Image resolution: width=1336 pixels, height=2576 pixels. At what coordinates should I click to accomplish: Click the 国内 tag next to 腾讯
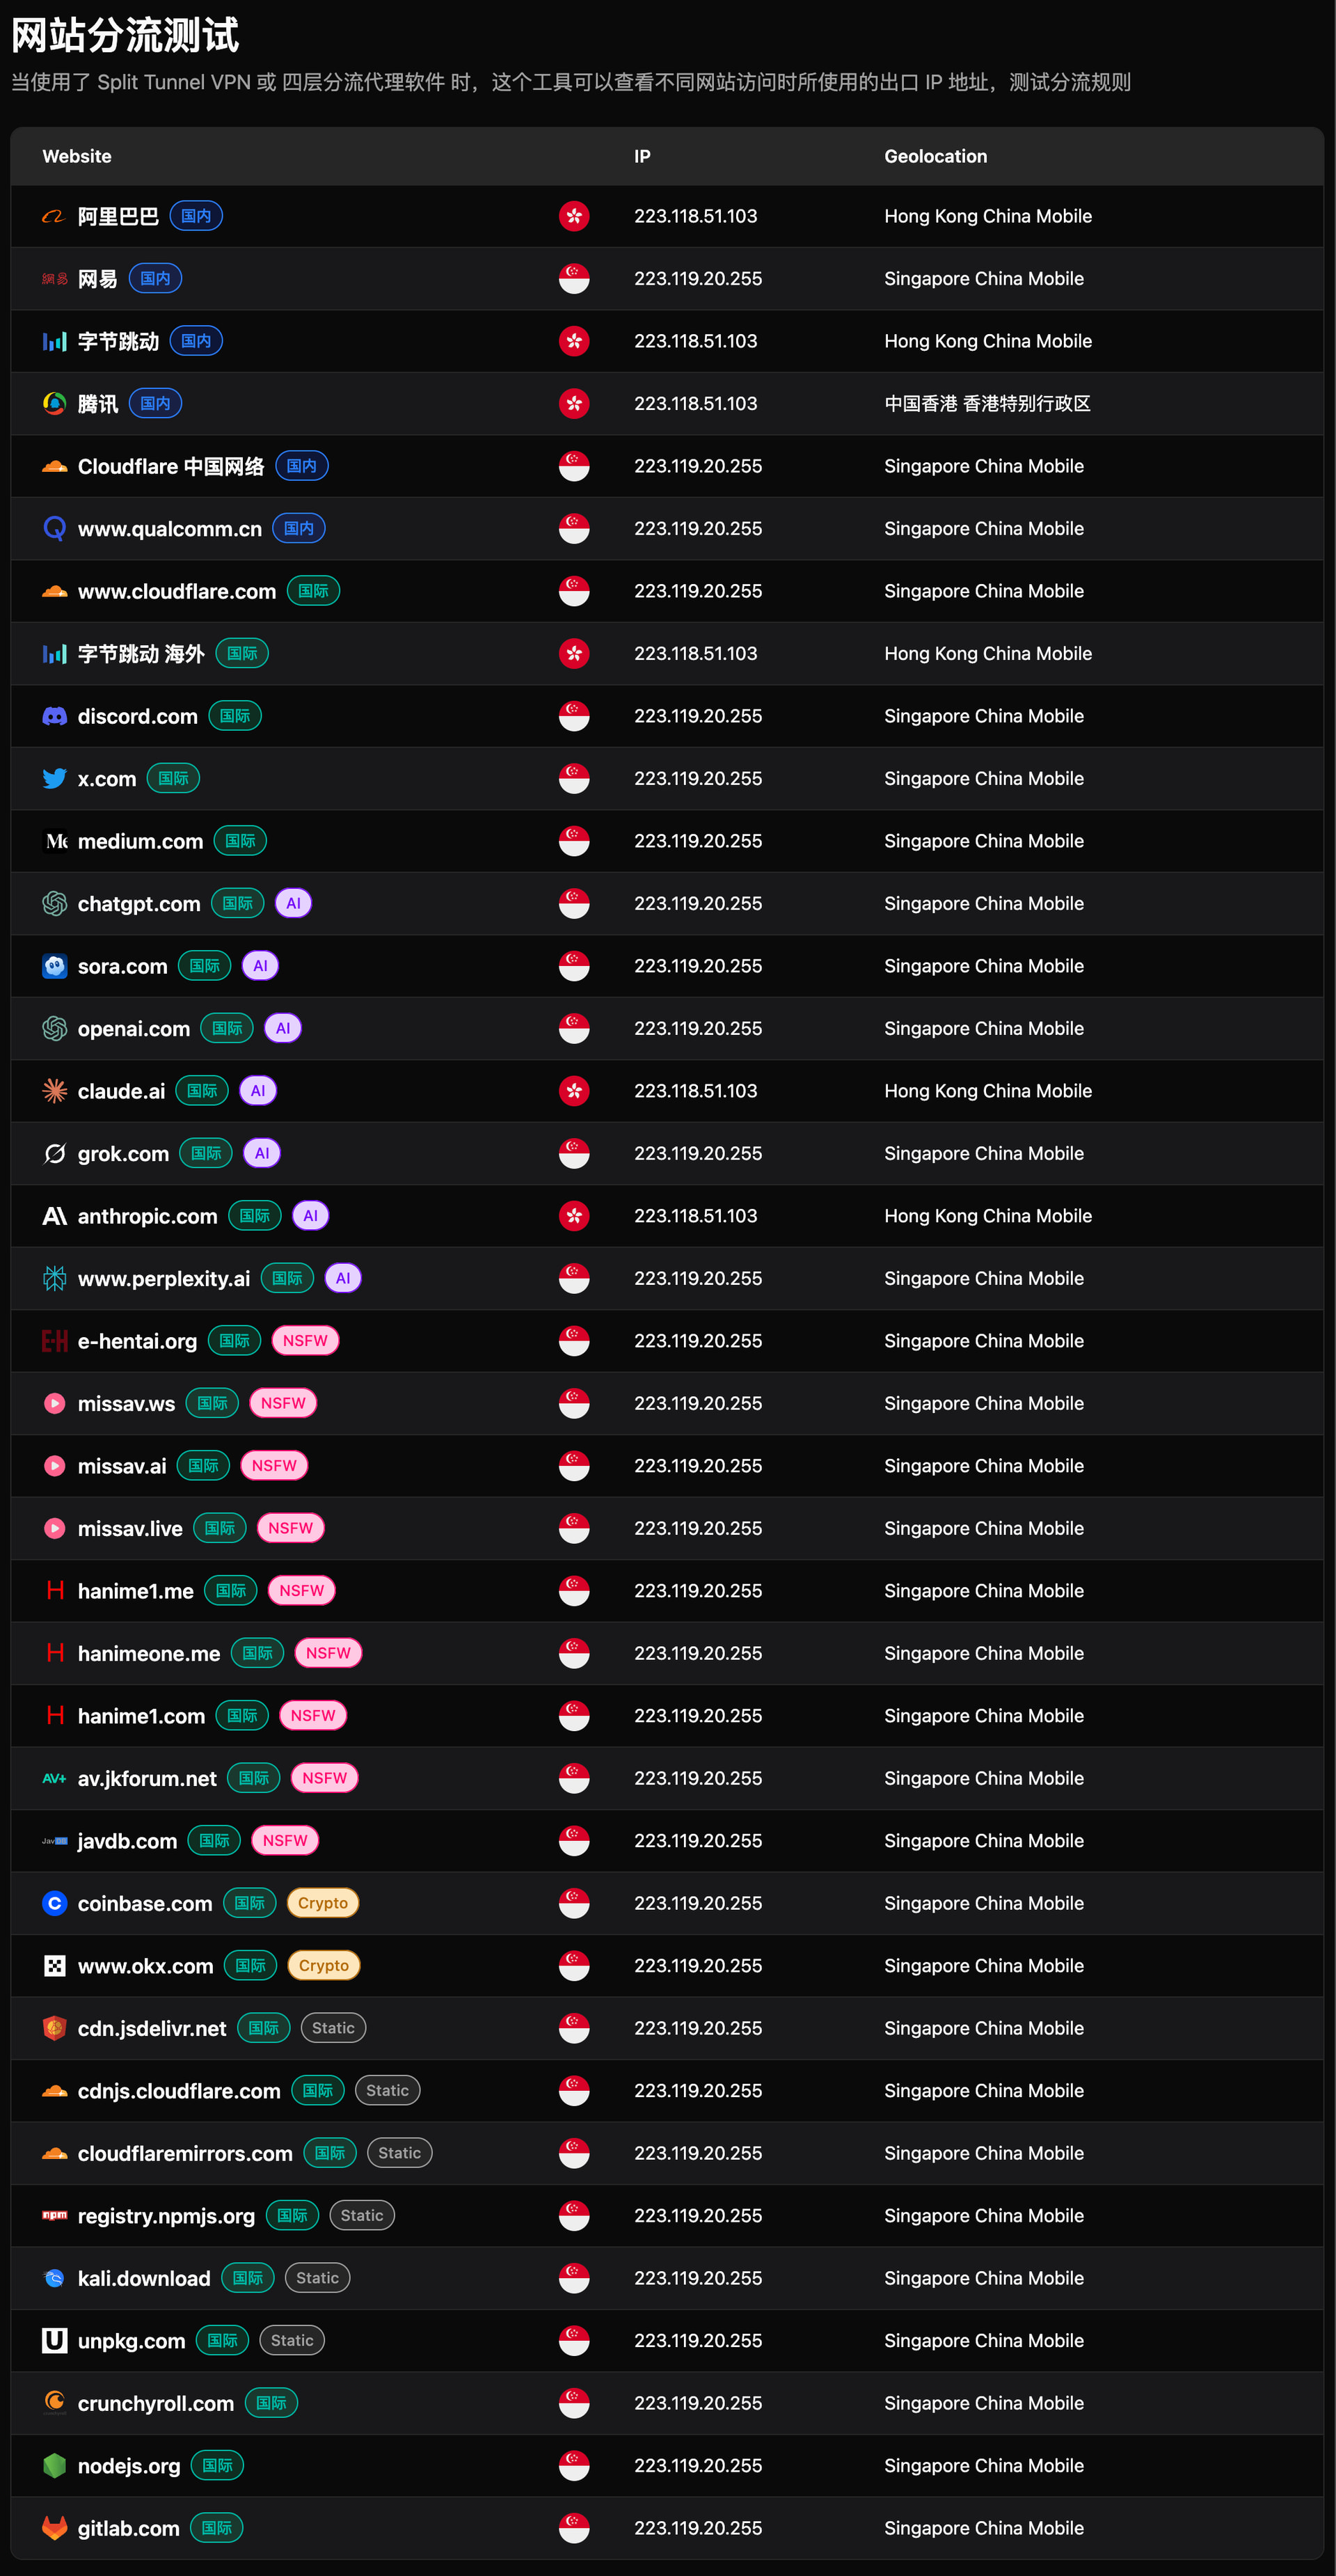pyautogui.click(x=155, y=403)
